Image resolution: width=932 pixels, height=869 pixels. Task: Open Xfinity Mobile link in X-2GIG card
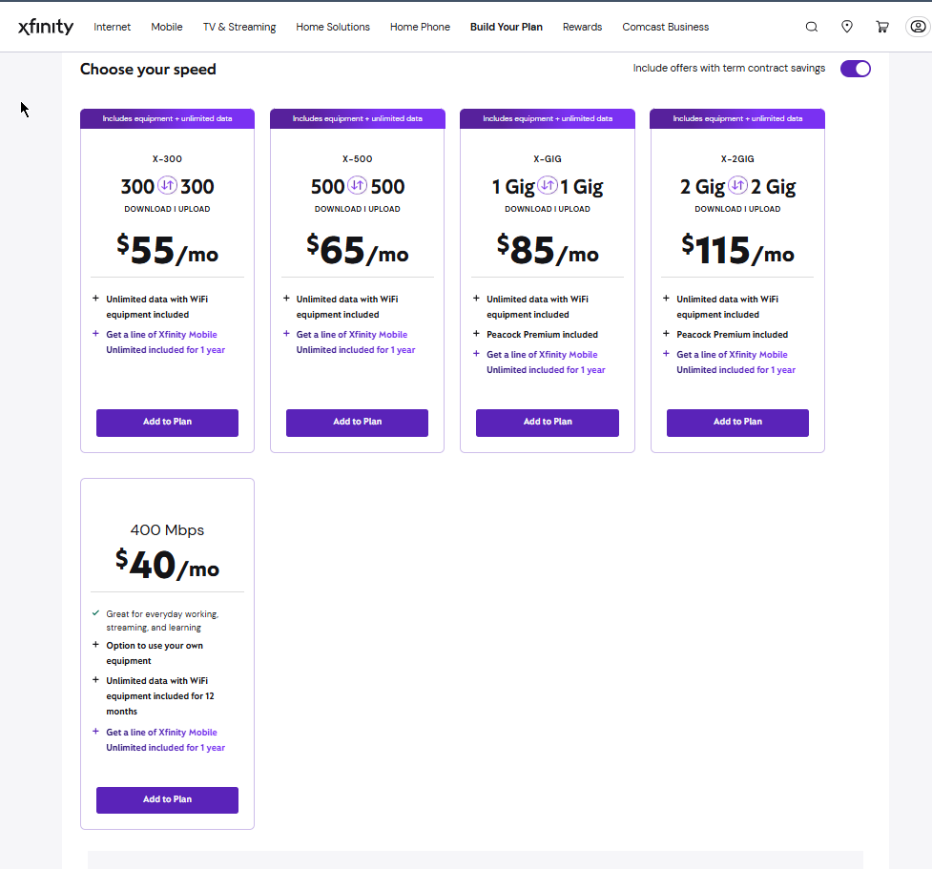735,362
